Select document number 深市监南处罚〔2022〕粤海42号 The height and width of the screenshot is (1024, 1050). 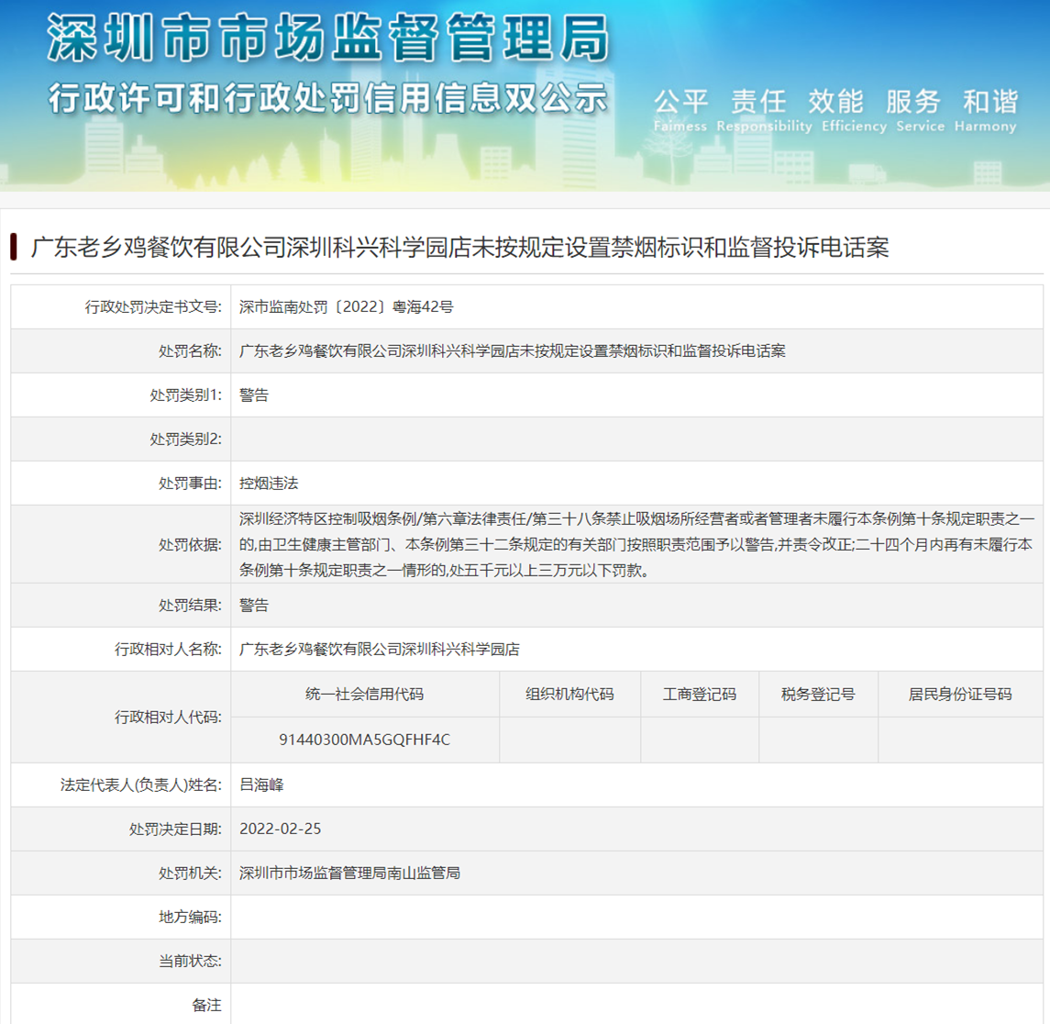coord(347,307)
